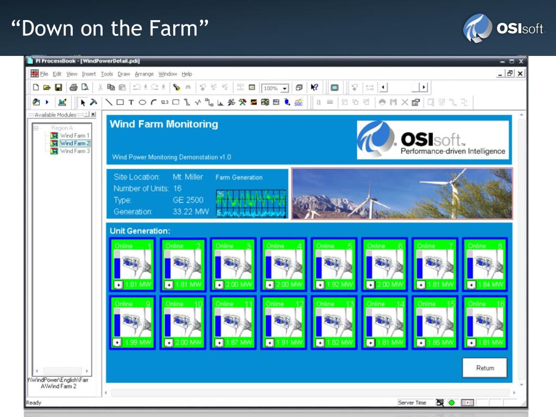
Task: Save the display using the floppy icon
Action: [x=59, y=87]
